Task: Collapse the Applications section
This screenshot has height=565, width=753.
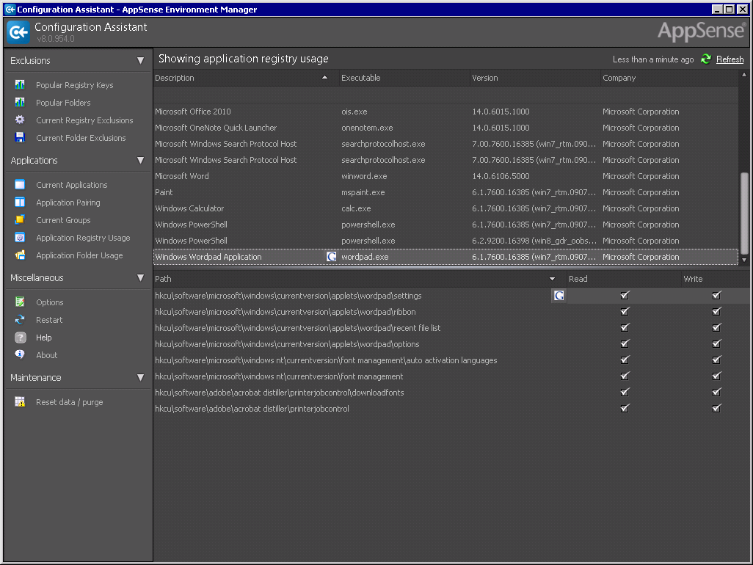Action: tap(140, 161)
